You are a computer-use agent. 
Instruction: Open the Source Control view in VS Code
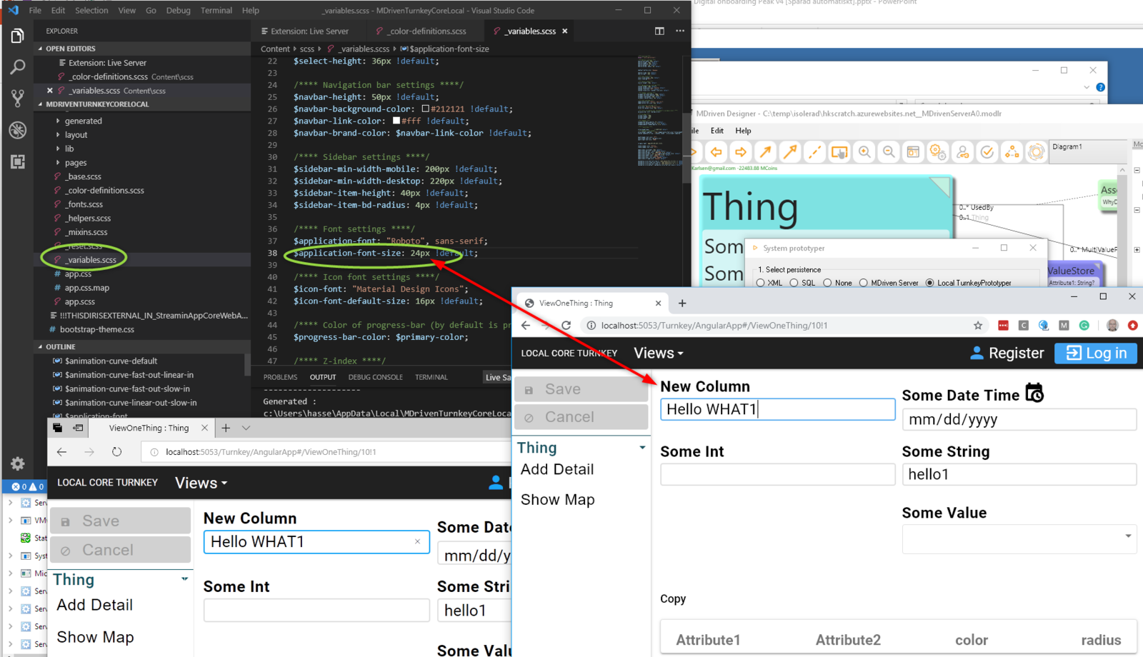pyautogui.click(x=17, y=99)
